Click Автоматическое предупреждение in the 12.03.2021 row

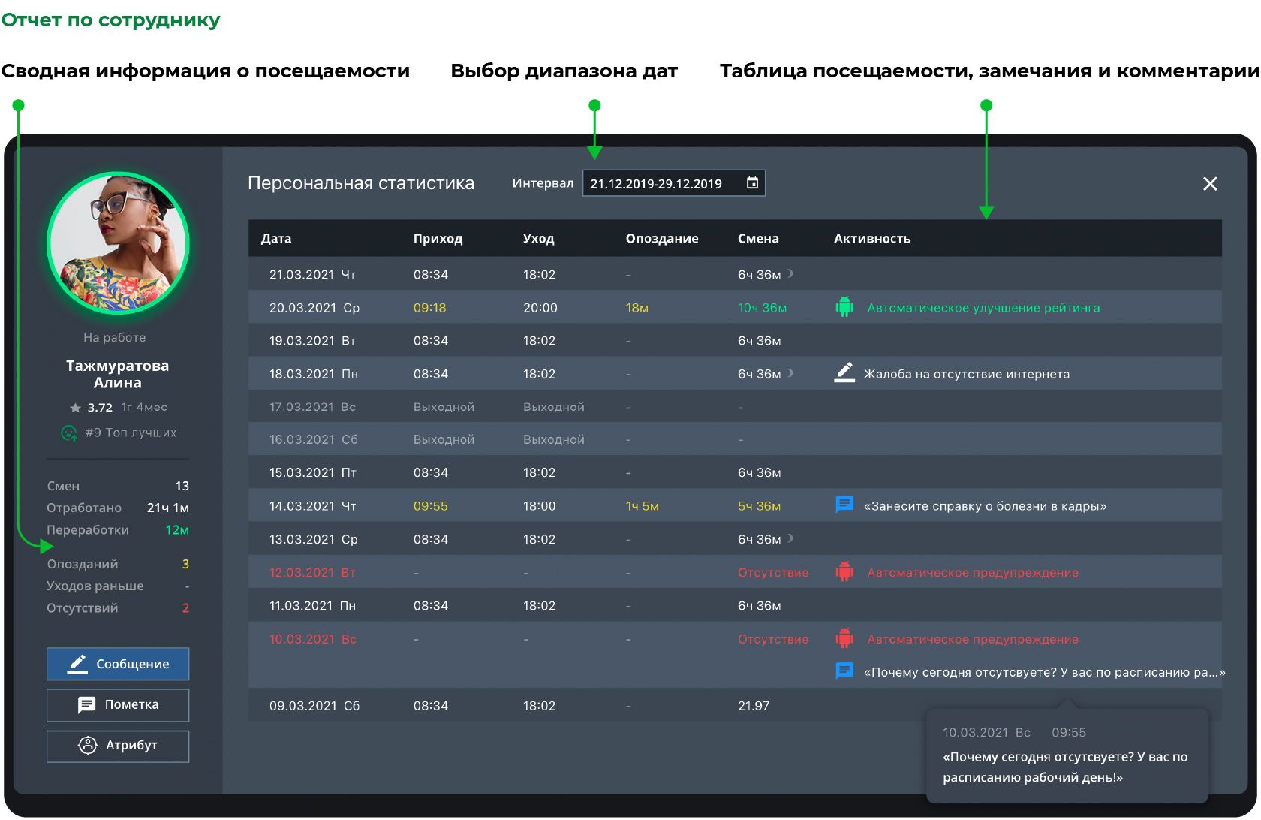click(x=973, y=572)
